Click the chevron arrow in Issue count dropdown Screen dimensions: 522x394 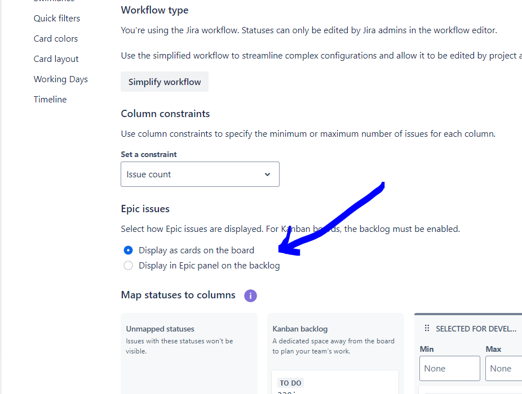(x=267, y=174)
